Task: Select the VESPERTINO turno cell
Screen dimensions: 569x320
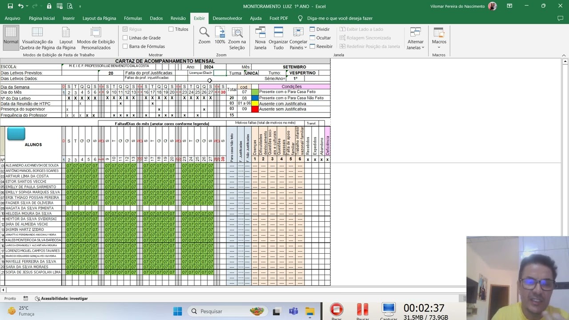Action: click(x=302, y=73)
